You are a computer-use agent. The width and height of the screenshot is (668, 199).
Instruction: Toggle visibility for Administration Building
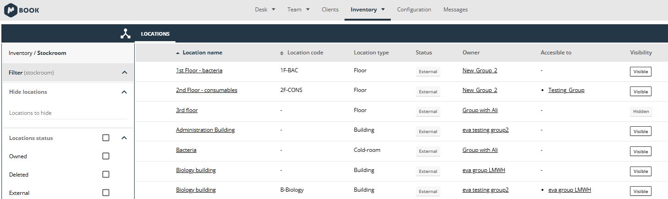coord(641,131)
